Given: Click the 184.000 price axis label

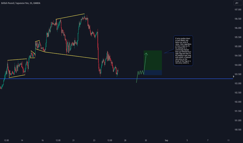Looking at the screenshot, I should [x=238, y=65].
